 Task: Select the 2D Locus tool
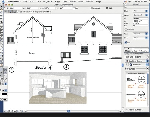pos(1,46)
